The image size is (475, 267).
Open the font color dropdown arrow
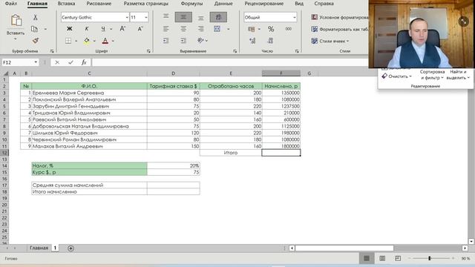(113, 41)
